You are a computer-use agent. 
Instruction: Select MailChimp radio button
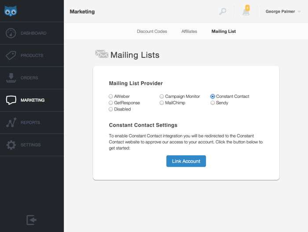[x=161, y=103]
